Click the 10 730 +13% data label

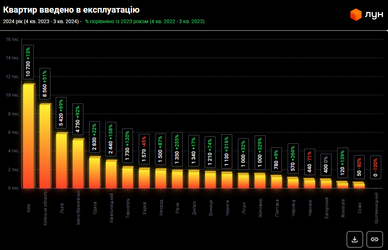tap(28, 62)
